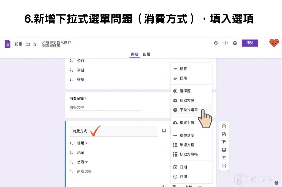282x187 pixels.
Task: Select 時間 from the type menu
Action: (183, 176)
